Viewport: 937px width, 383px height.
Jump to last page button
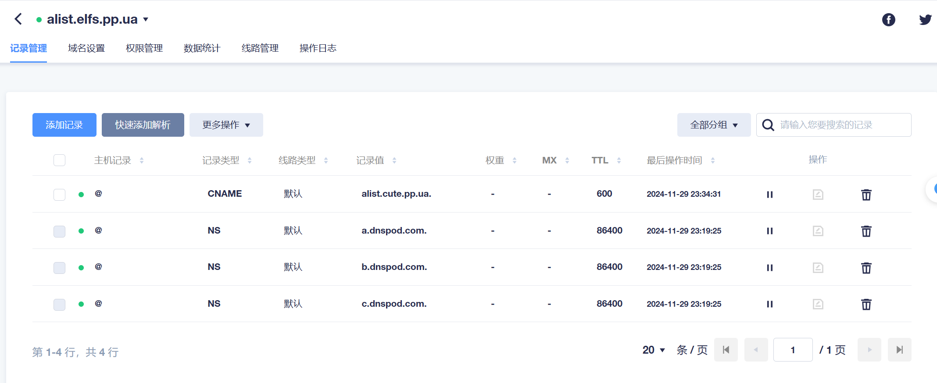(x=900, y=350)
